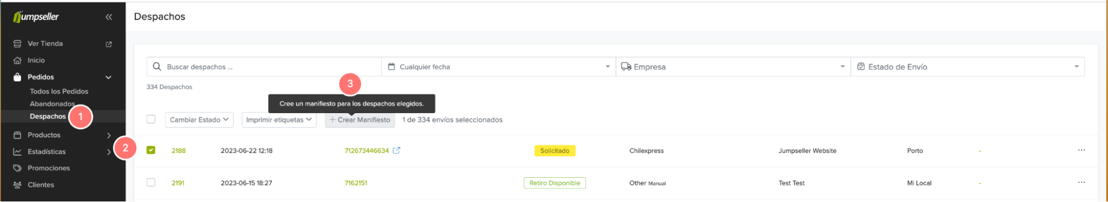
Task: Open the Cambiar Estado dropdown
Action: 199,120
